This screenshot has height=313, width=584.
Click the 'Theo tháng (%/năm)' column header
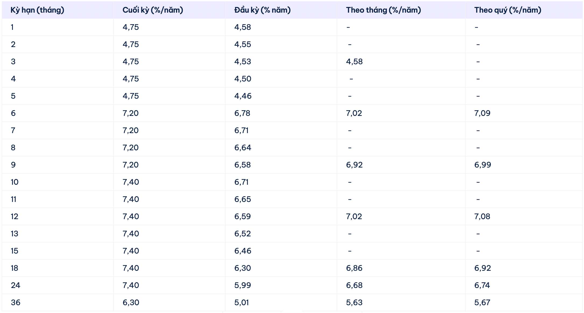[x=383, y=10]
